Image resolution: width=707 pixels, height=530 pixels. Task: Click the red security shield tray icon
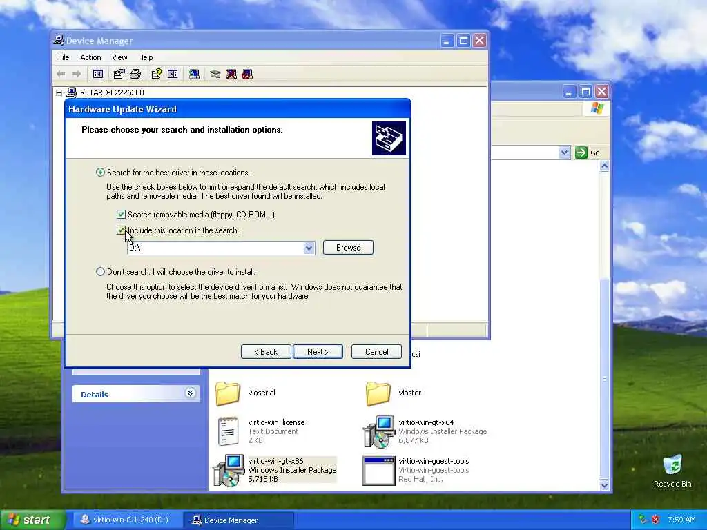[655, 520]
